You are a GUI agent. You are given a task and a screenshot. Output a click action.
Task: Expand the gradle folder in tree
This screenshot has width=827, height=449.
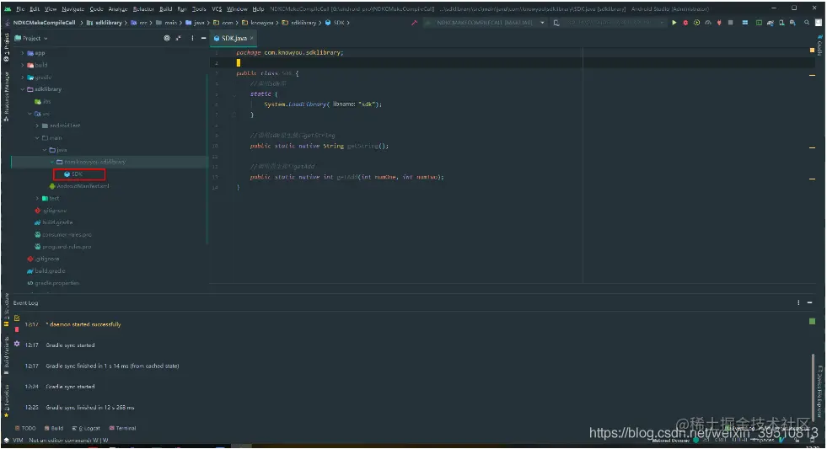coord(22,77)
